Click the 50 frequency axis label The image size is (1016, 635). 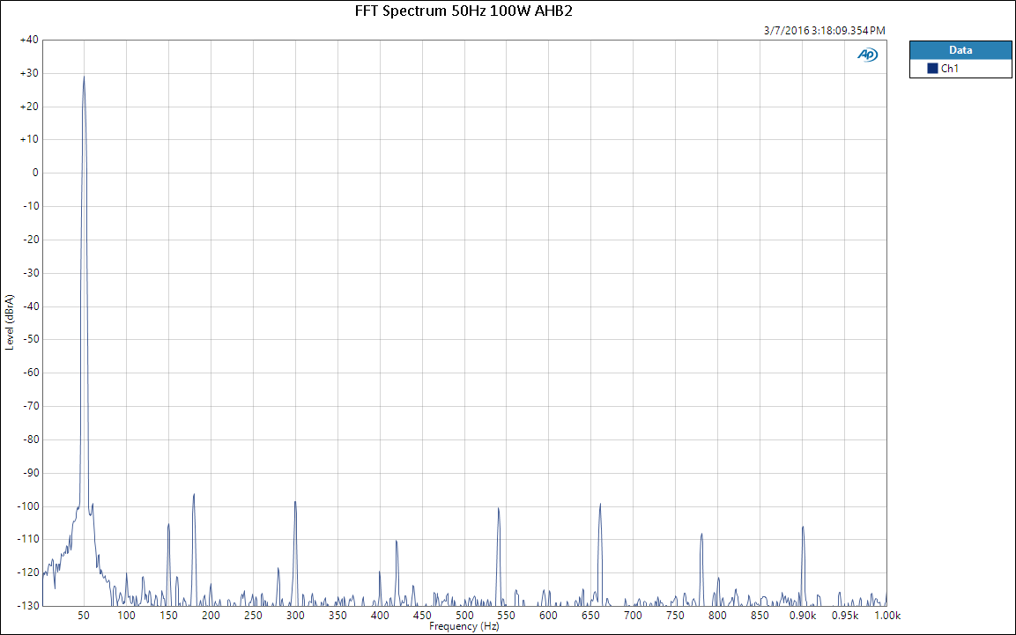click(84, 616)
